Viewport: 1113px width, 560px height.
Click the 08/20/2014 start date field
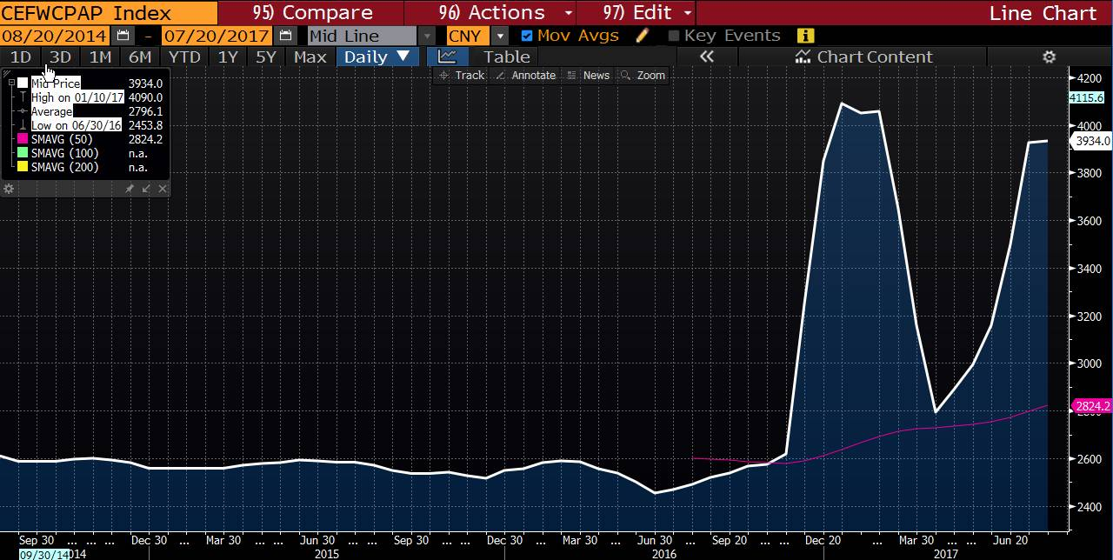pos(56,36)
